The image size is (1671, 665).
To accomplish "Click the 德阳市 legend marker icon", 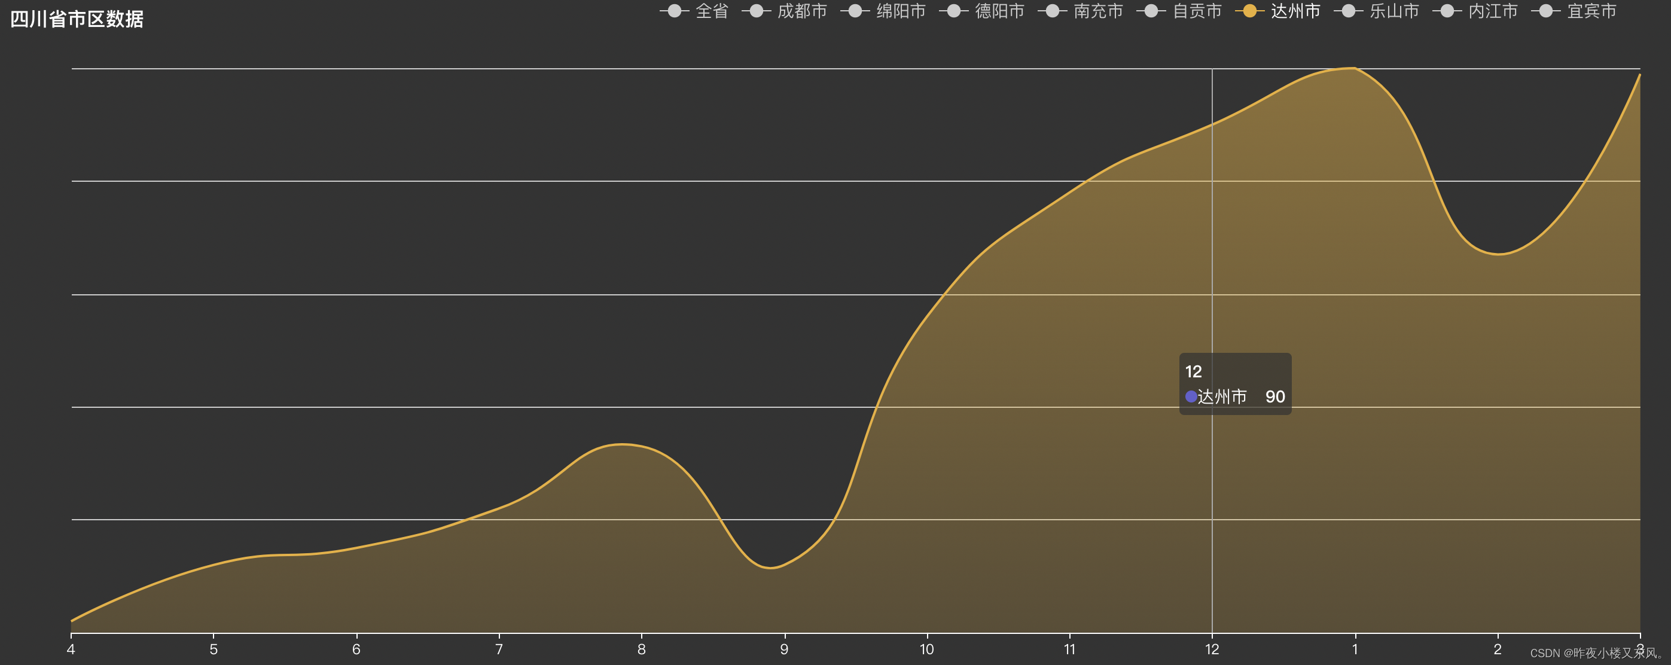I will (x=953, y=11).
